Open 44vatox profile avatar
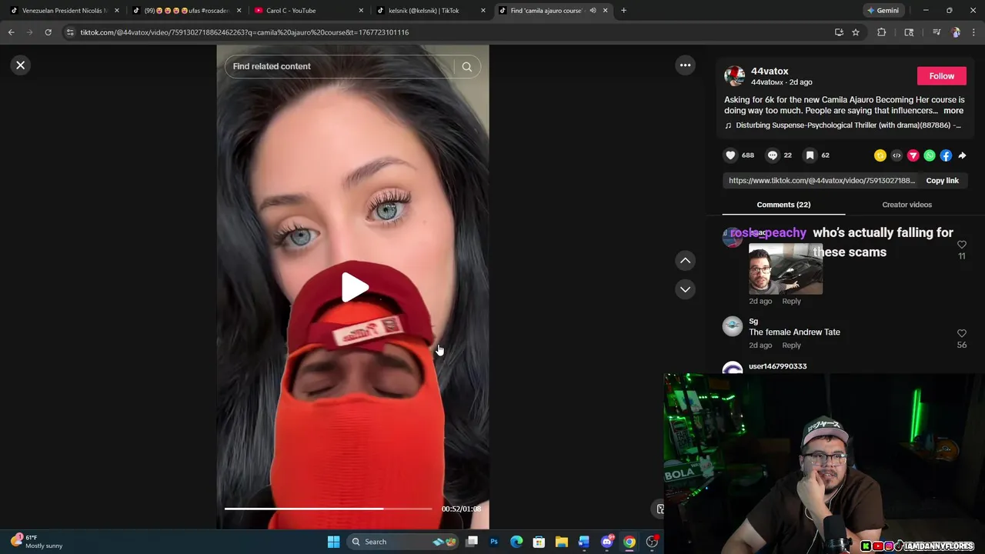 click(x=734, y=76)
